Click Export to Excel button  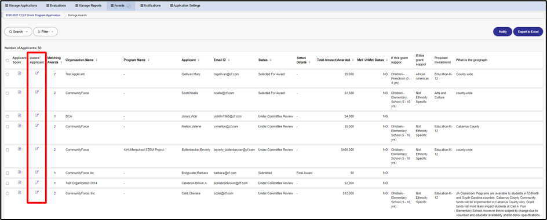coord(528,32)
